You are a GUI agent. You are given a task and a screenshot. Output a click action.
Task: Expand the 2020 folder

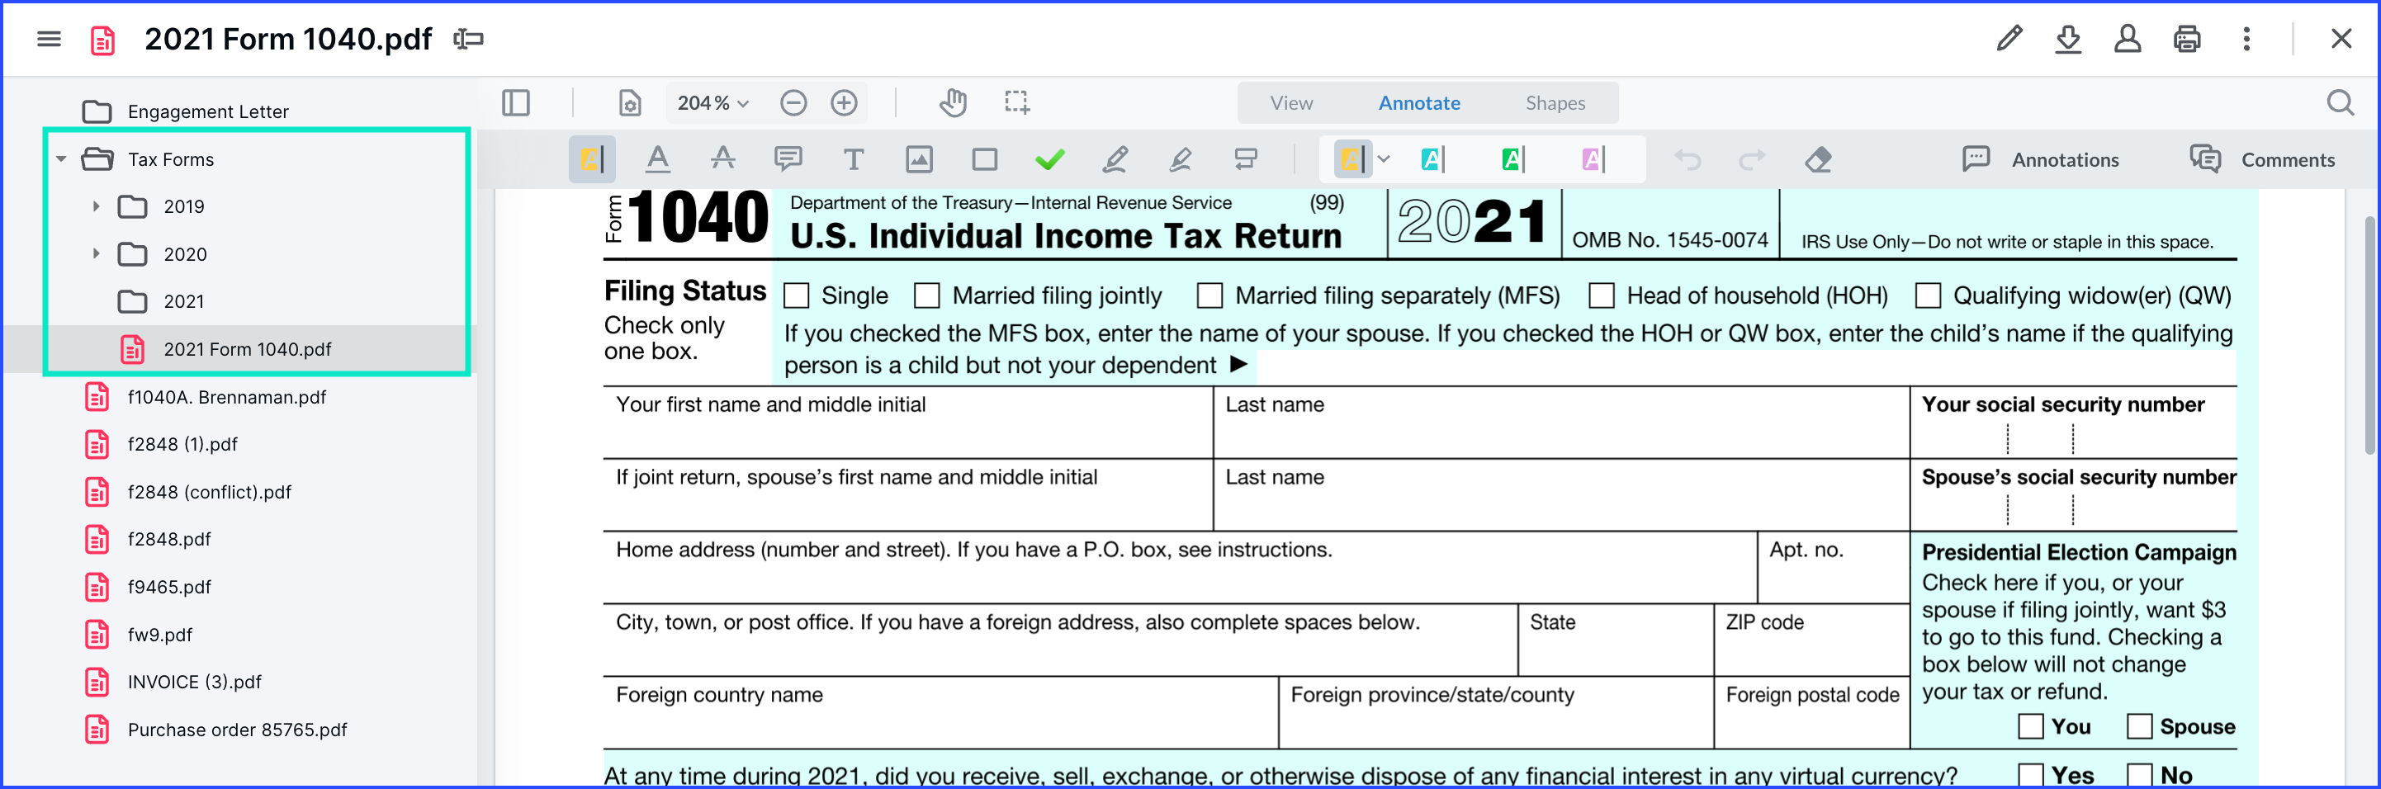coord(96,253)
